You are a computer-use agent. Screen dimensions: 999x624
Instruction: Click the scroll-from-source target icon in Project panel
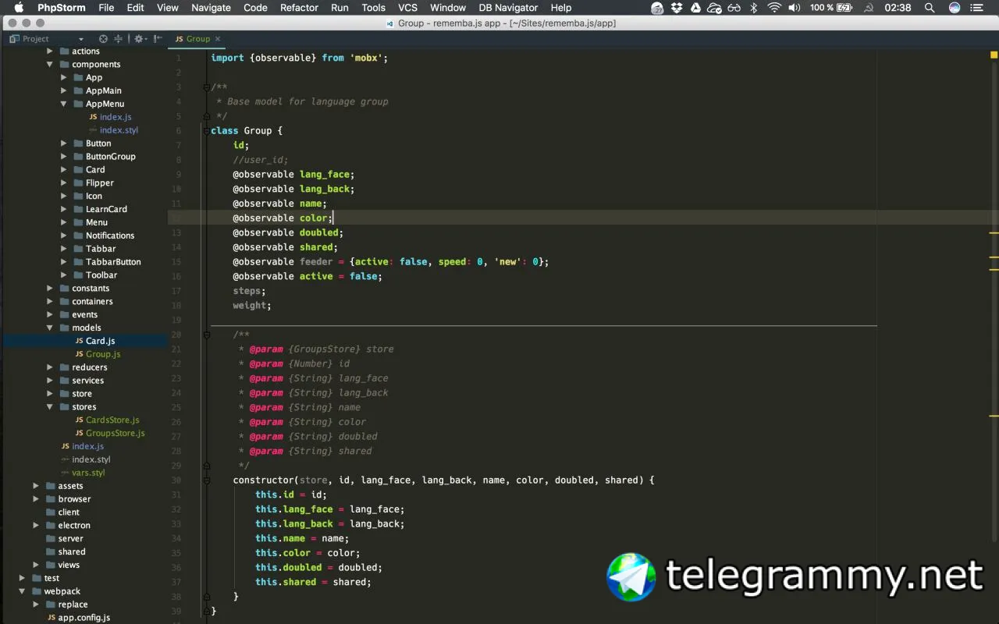pos(103,38)
